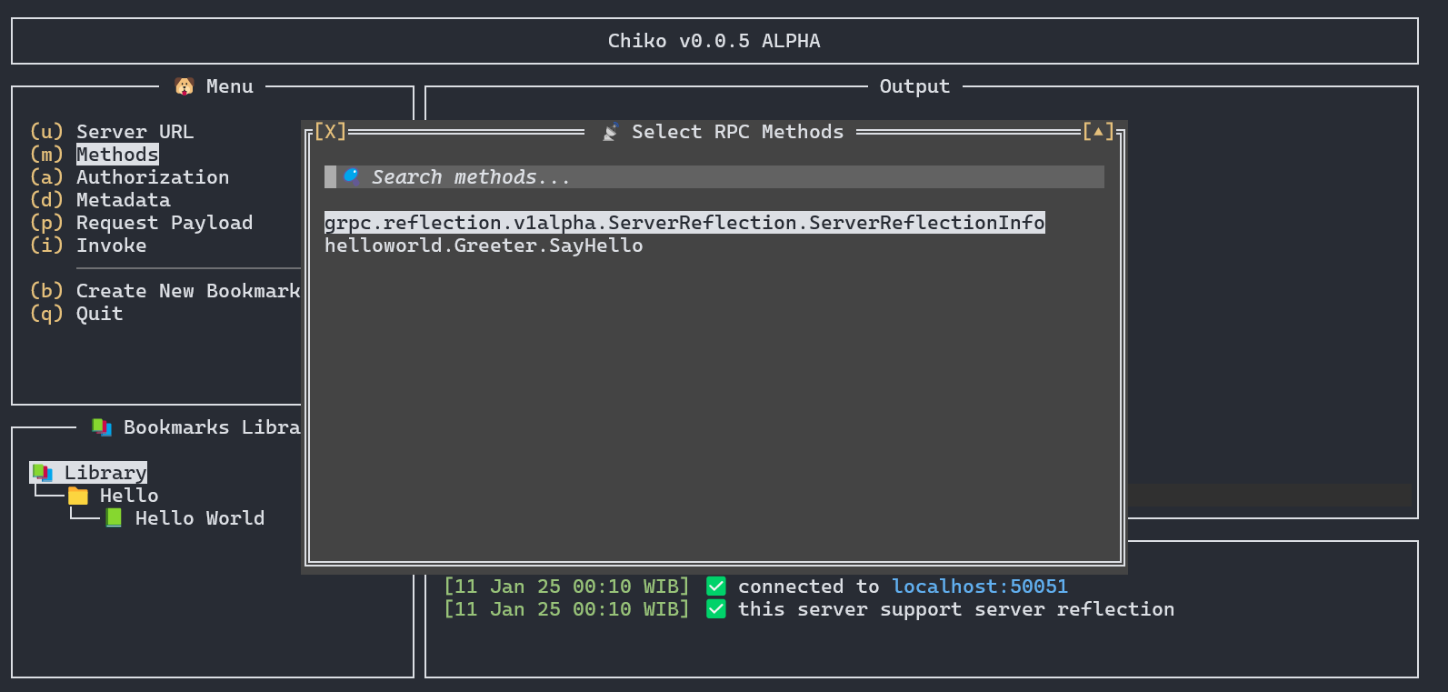1448x692 pixels.
Task: Click the yellow folder icon beside Hello
Action: click(x=78, y=496)
